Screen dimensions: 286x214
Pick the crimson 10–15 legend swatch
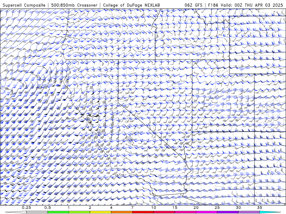[164, 212]
